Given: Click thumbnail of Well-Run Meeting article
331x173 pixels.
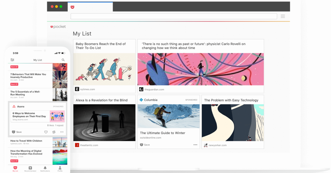Looking at the screenshot, I should [60, 95].
